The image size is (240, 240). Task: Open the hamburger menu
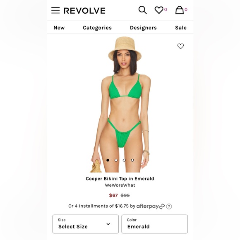55,10
